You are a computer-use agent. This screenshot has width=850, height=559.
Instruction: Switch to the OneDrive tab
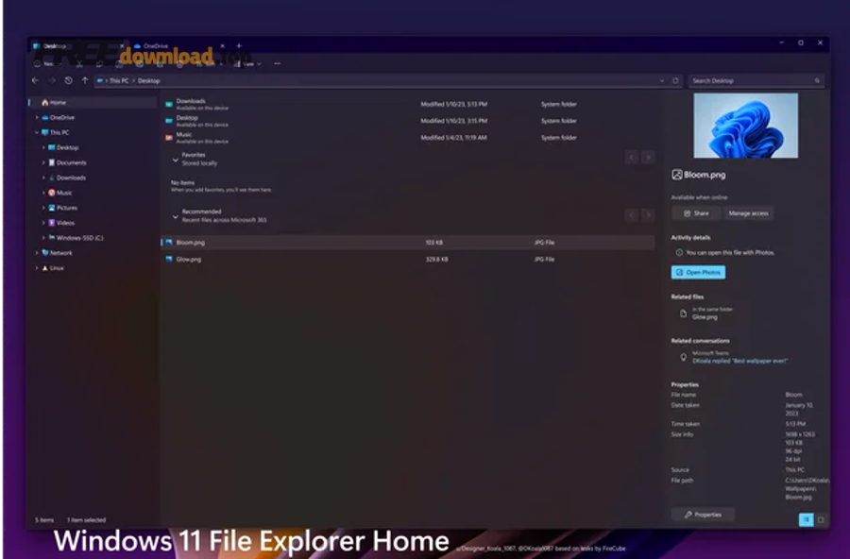[x=178, y=46]
